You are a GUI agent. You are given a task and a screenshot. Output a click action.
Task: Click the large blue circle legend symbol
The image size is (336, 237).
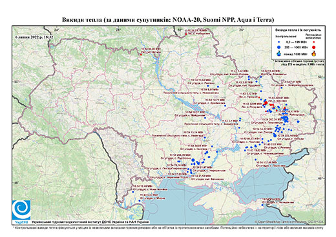pos(279,47)
